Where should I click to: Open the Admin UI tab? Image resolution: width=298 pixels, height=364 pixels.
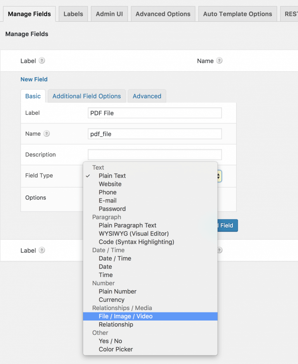[109, 14]
